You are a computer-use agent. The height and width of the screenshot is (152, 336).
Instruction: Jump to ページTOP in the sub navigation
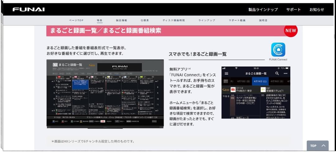pyautogui.click(x=76, y=20)
